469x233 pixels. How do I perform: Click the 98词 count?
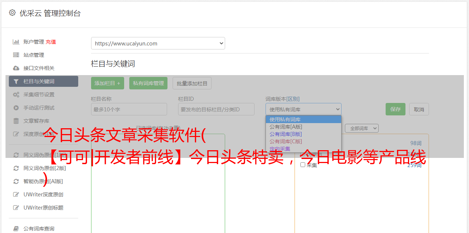tap(416, 143)
